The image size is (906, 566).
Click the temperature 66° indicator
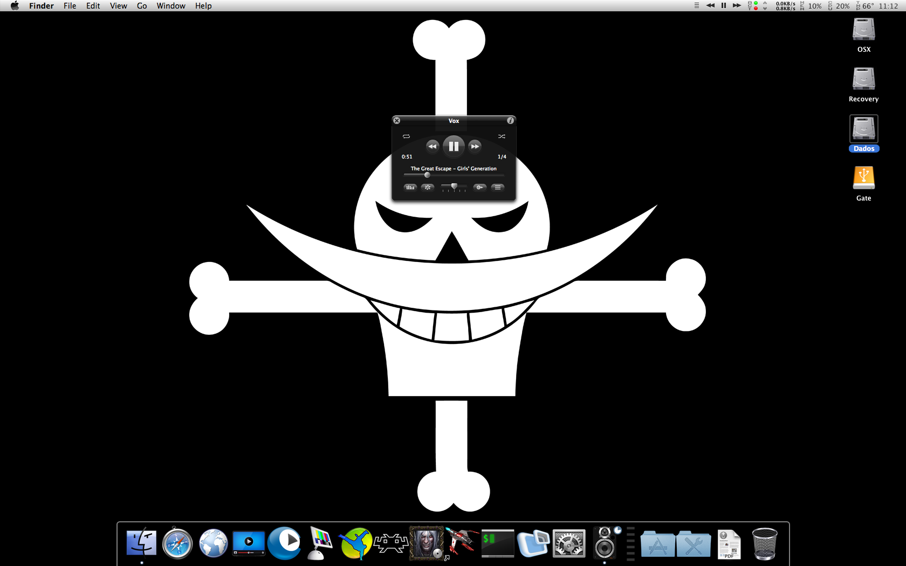pos(865,6)
